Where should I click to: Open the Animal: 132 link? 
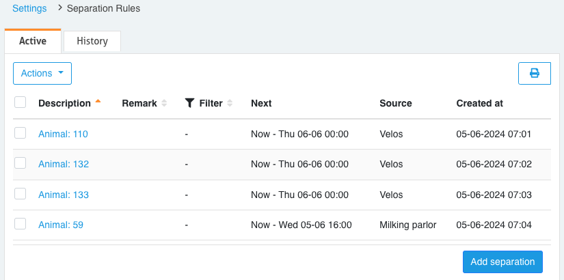(64, 165)
